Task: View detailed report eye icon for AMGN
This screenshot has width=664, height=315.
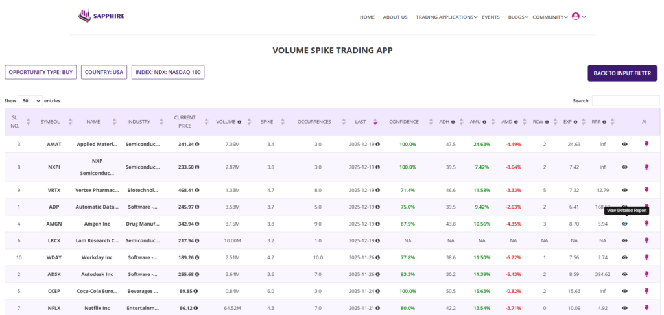Action: pos(624,224)
